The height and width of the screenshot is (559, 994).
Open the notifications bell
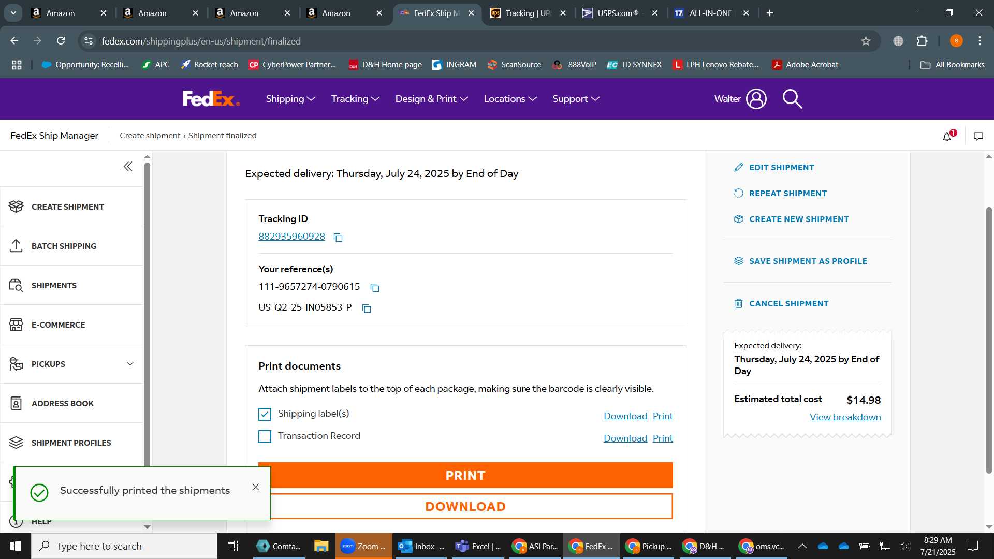[x=947, y=136]
